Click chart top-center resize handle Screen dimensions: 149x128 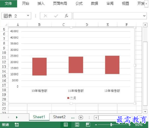click(x=71, y=27)
